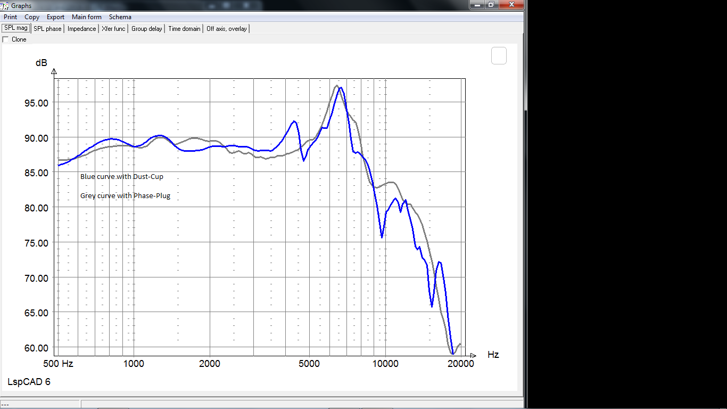This screenshot has height=409, width=727.
Task: Click the LspCAD 6 label
Action: tap(29, 382)
